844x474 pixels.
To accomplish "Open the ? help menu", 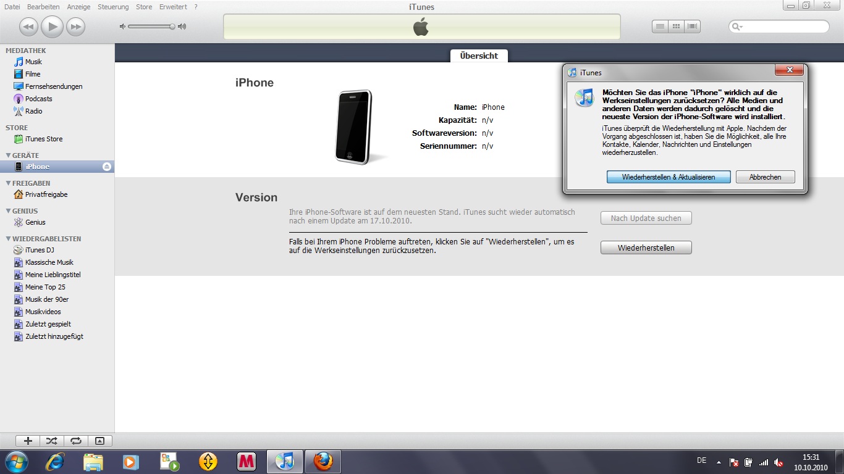I will coord(196,7).
